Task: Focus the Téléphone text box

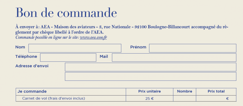Action: click(68, 58)
